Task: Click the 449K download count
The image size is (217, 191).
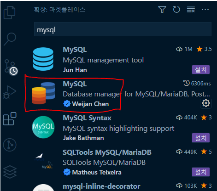Action: 187,152
